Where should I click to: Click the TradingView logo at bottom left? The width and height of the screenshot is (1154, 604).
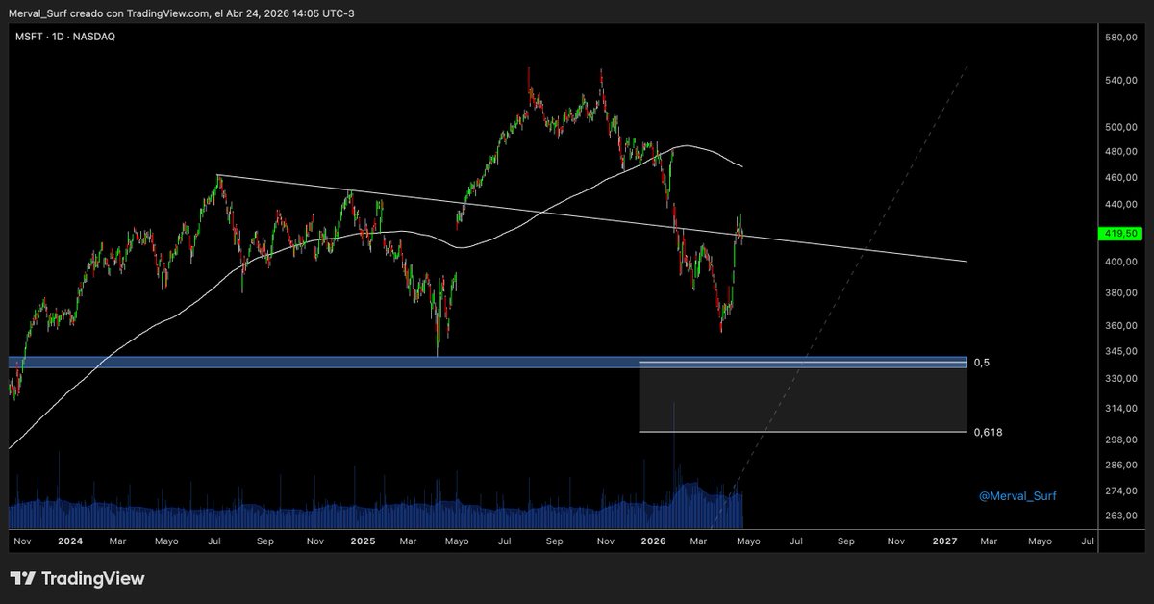[78, 578]
